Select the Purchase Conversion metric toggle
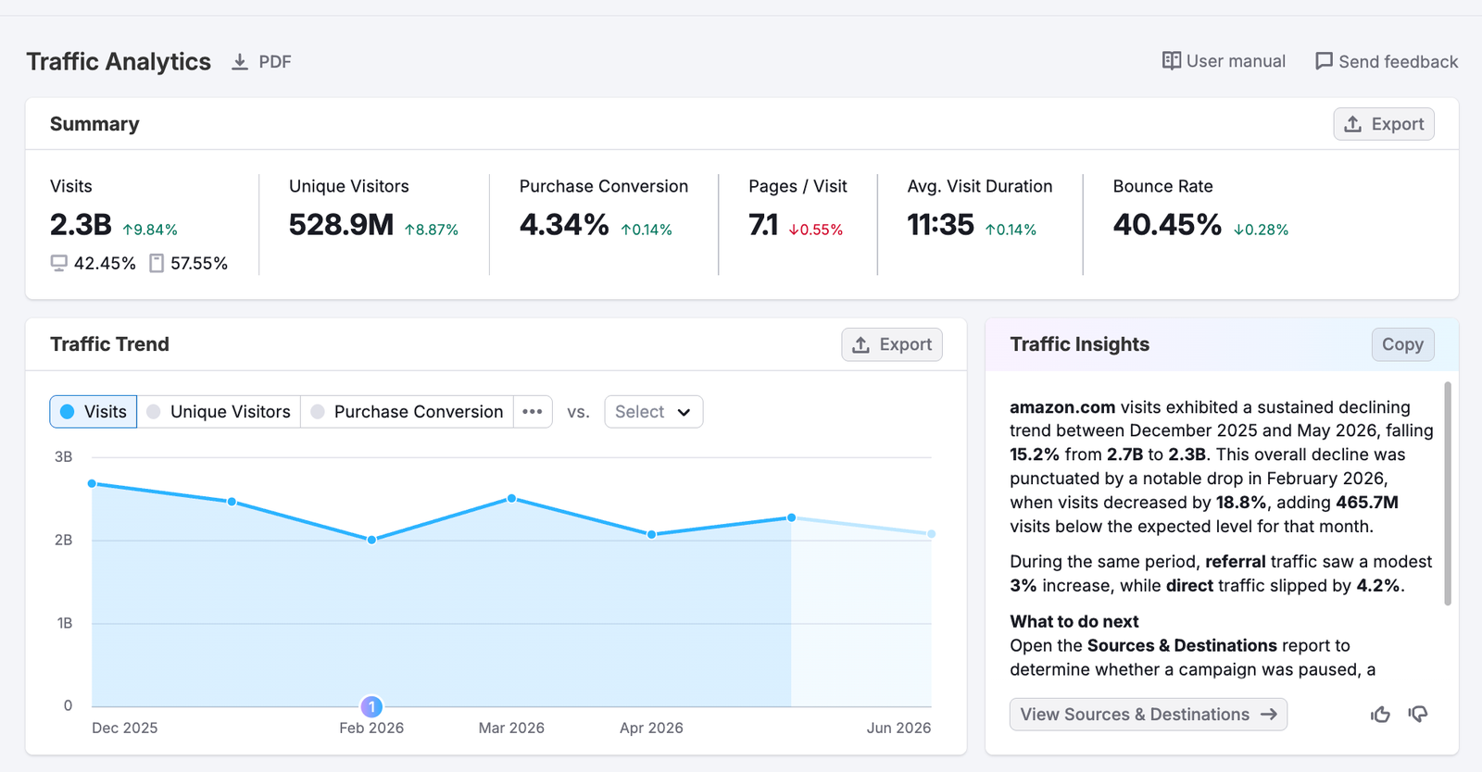This screenshot has width=1482, height=772. 407,412
